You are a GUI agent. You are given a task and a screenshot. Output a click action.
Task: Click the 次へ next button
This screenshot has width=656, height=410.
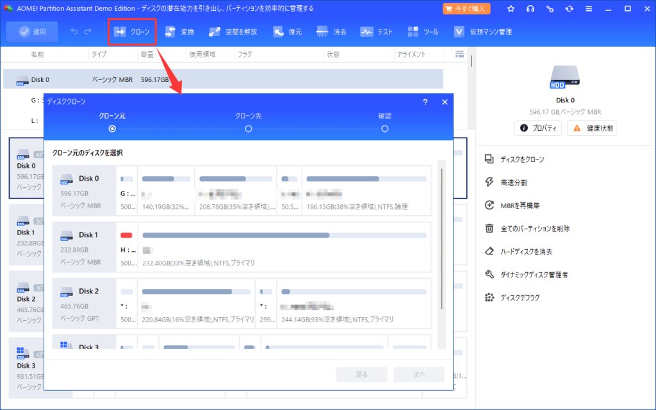pos(419,374)
